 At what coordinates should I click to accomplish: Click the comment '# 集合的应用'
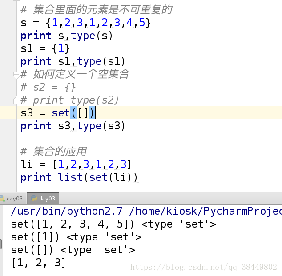54,152
